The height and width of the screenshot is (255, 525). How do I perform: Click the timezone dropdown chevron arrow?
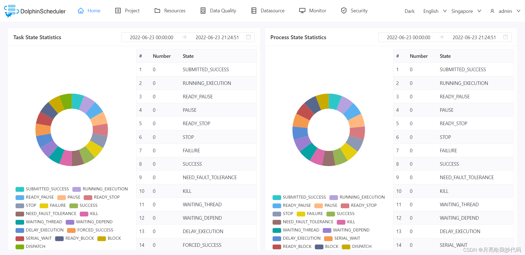(x=479, y=11)
